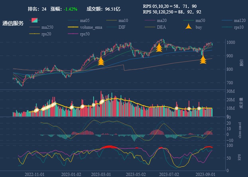Toggle the ma05 line visibility
Image resolution: width=248 pixels, height=177 pixels.
click(x=85, y=20)
